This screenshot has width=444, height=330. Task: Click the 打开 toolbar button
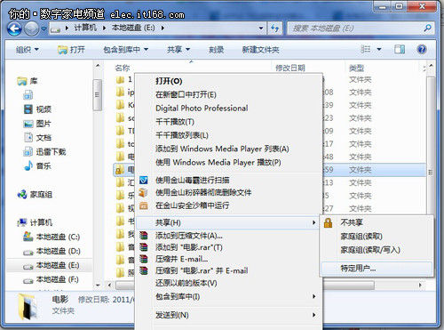click(71, 50)
